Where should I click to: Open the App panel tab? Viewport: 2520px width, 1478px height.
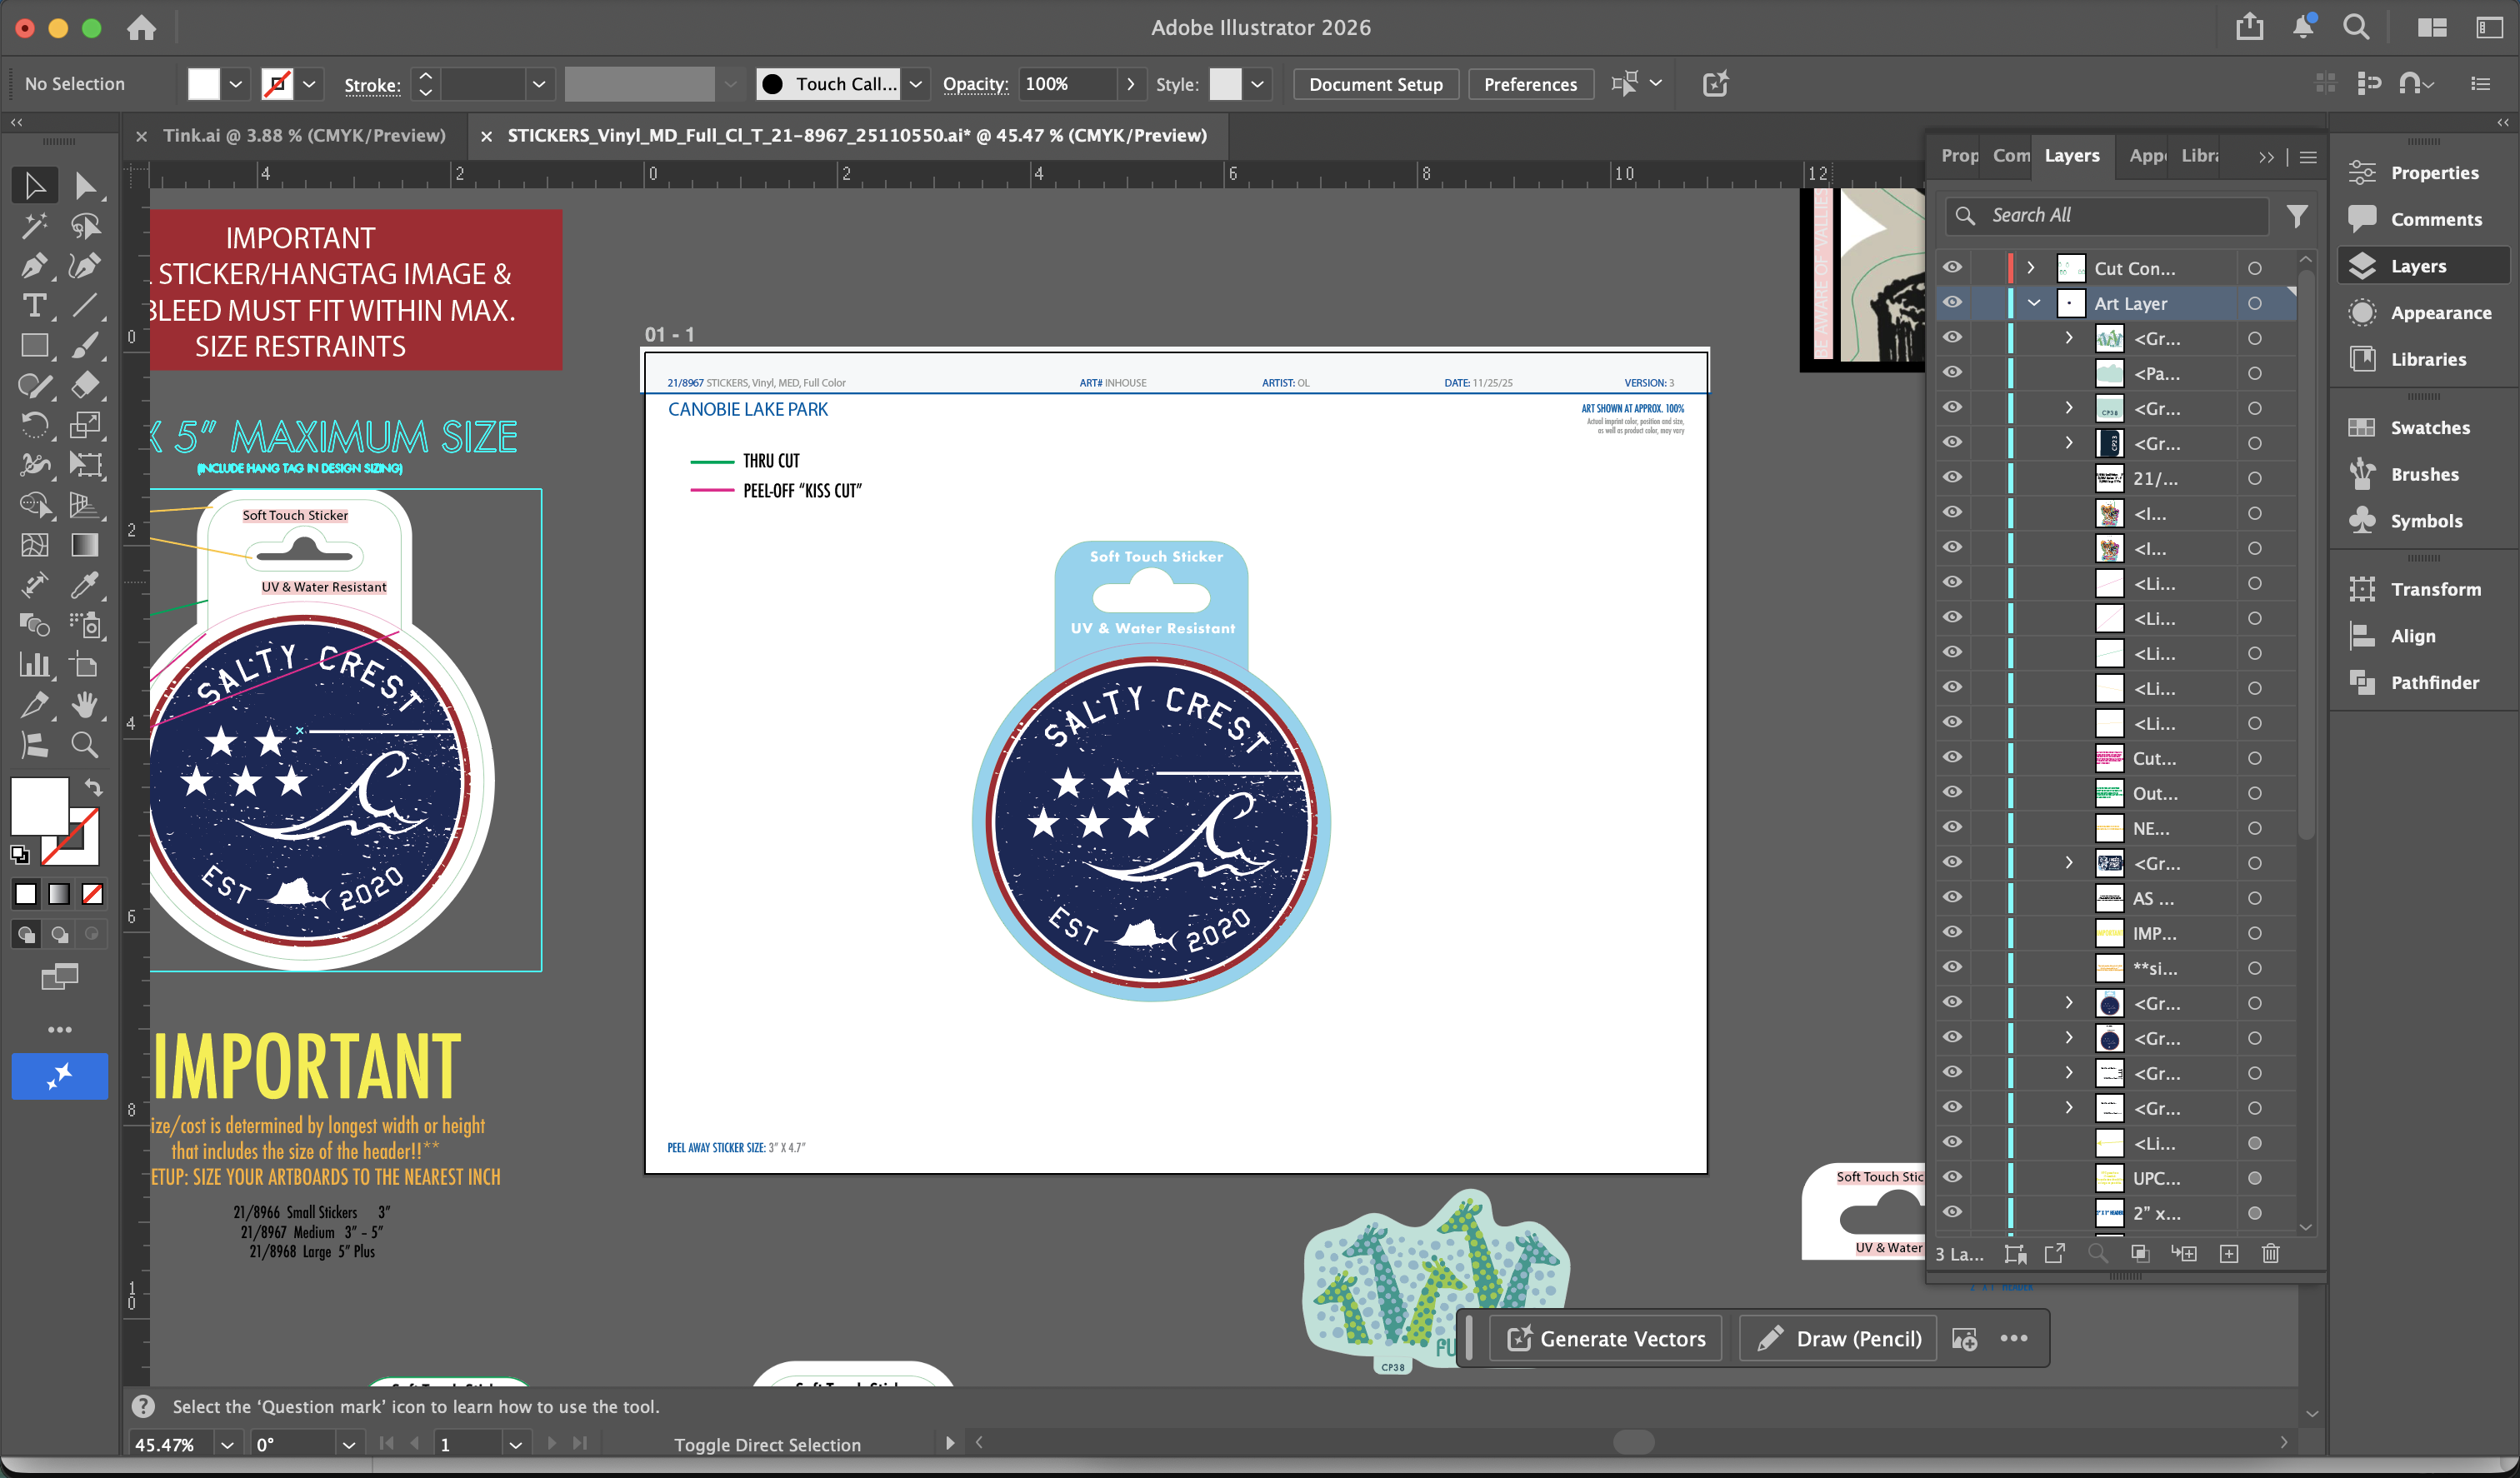point(2147,156)
